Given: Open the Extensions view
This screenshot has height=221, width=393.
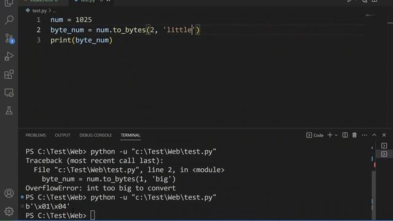Looking at the screenshot, I should point(9,74).
